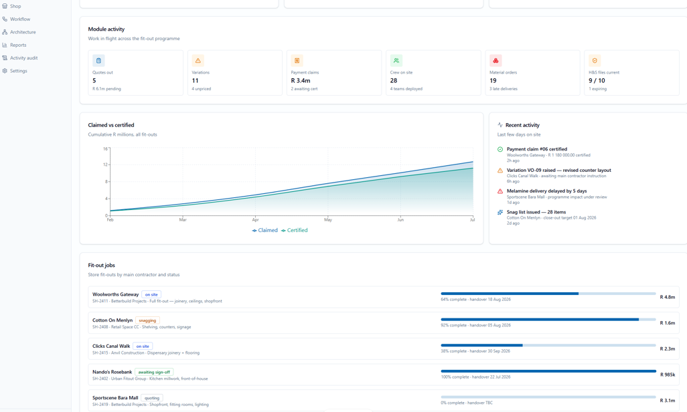Click the 'Fit-out jobs' heading
The image size is (687, 412).
101,266
